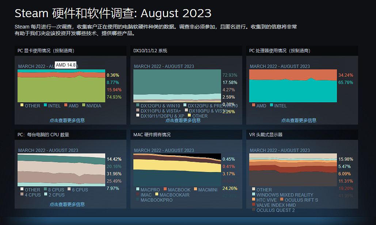Open the more info link under GPU chart
376x225 pixels.
click(67, 120)
